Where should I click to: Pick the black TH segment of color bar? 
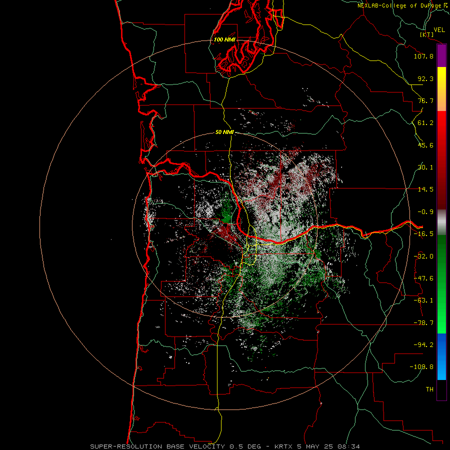[441, 389]
